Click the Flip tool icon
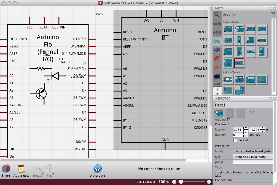 (x=49, y=169)
